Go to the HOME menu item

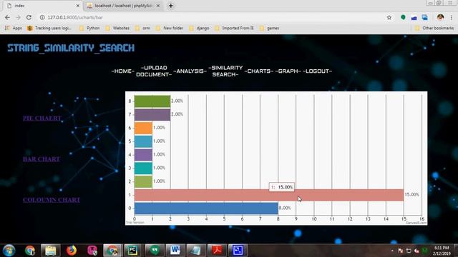coord(123,71)
